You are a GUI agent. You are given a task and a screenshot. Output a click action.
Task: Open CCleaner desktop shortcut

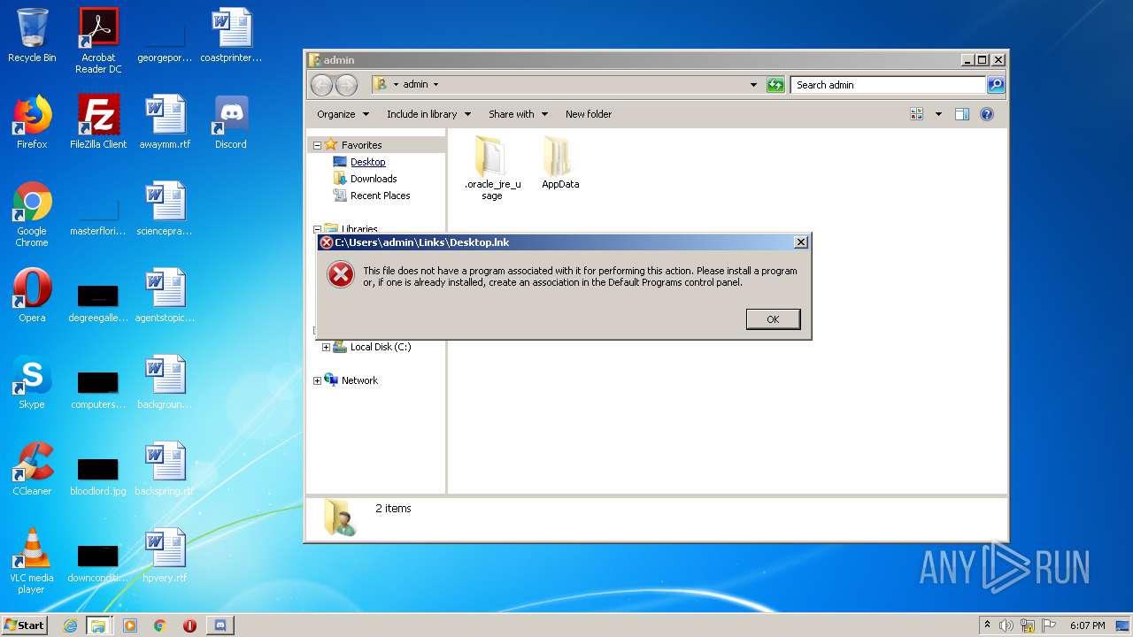[x=32, y=469]
